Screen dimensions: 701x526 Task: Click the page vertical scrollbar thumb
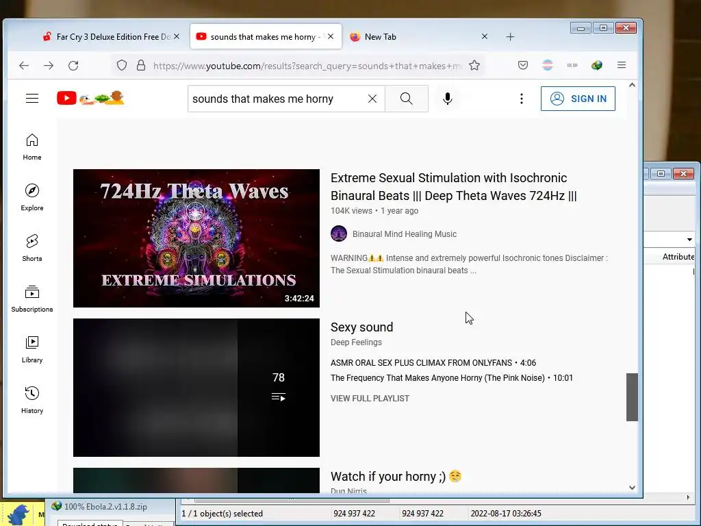tap(632, 397)
